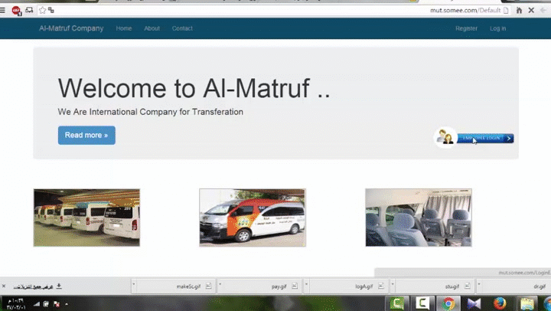Click the browser home icon
551x311 pixels.
[x=519, y=10]
